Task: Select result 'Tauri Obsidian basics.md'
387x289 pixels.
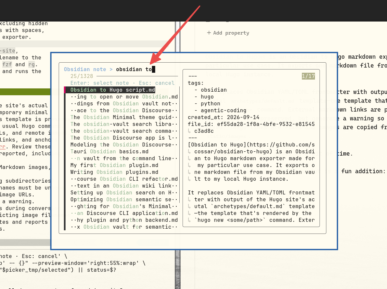Action: pyautogui.click(x=109, y=151)
